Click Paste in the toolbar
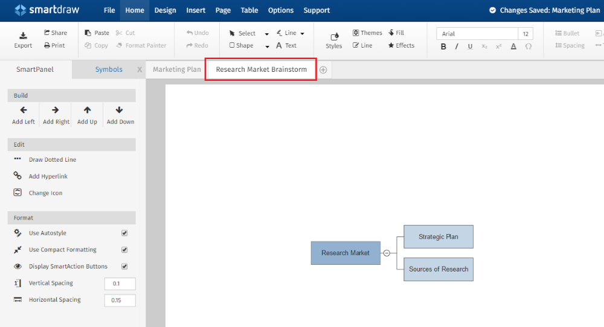Screen dimensions: 604x327 97,33
